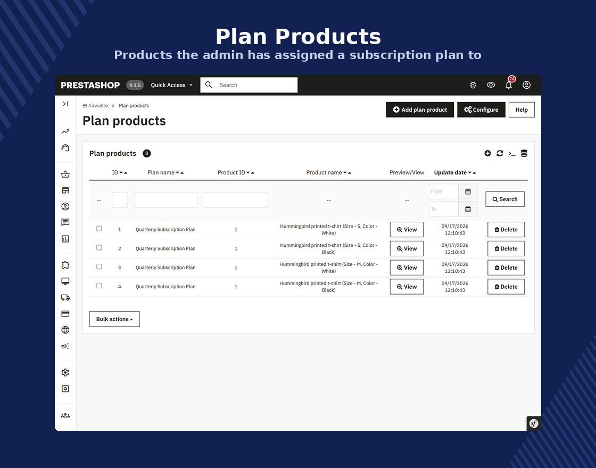Select checkbox for plan product ID 1
The image size is (596, 468).
coord(99,229)
